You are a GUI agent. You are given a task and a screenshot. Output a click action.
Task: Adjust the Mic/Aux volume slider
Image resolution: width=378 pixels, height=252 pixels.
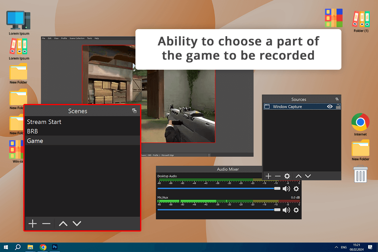click(219, 210)
